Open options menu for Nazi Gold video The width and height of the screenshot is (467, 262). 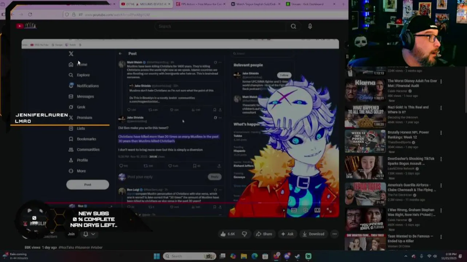pos(441,108)
